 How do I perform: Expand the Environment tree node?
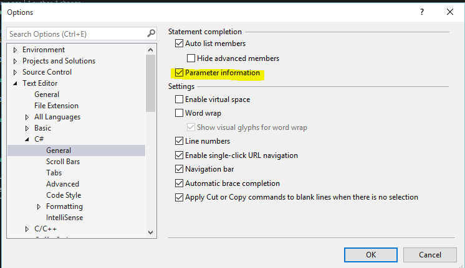pos(15,50)
